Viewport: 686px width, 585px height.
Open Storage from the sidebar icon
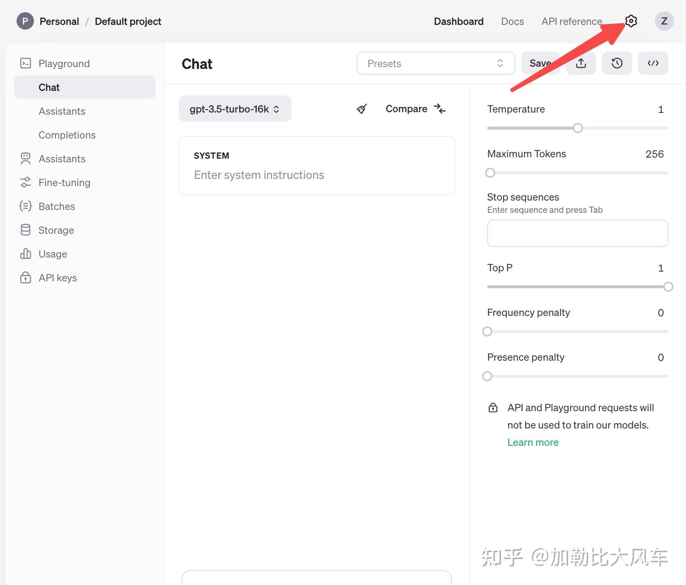pos(25,230)
